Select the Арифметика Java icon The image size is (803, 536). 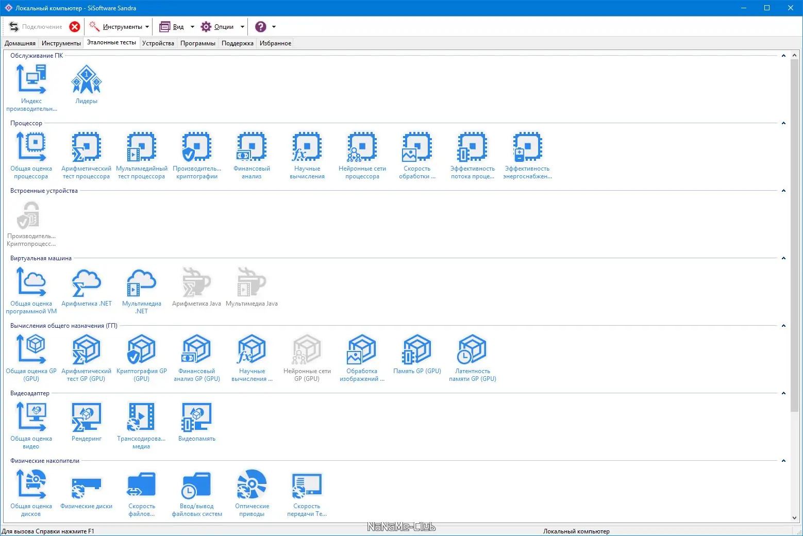[197, 287]
